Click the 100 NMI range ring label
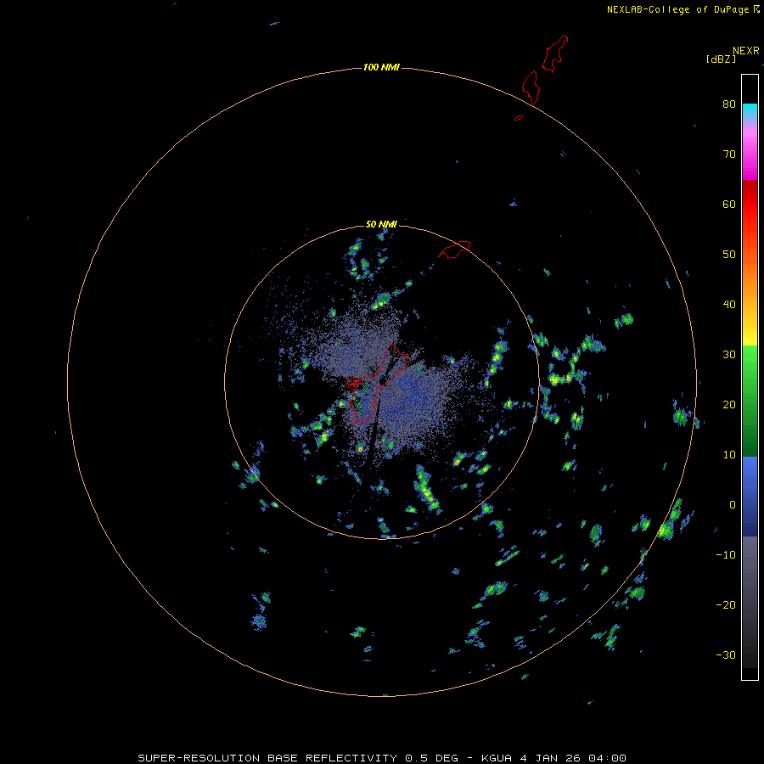The image size is (764, 764). 381,67
